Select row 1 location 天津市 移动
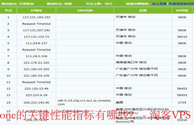 pos(125,17)
